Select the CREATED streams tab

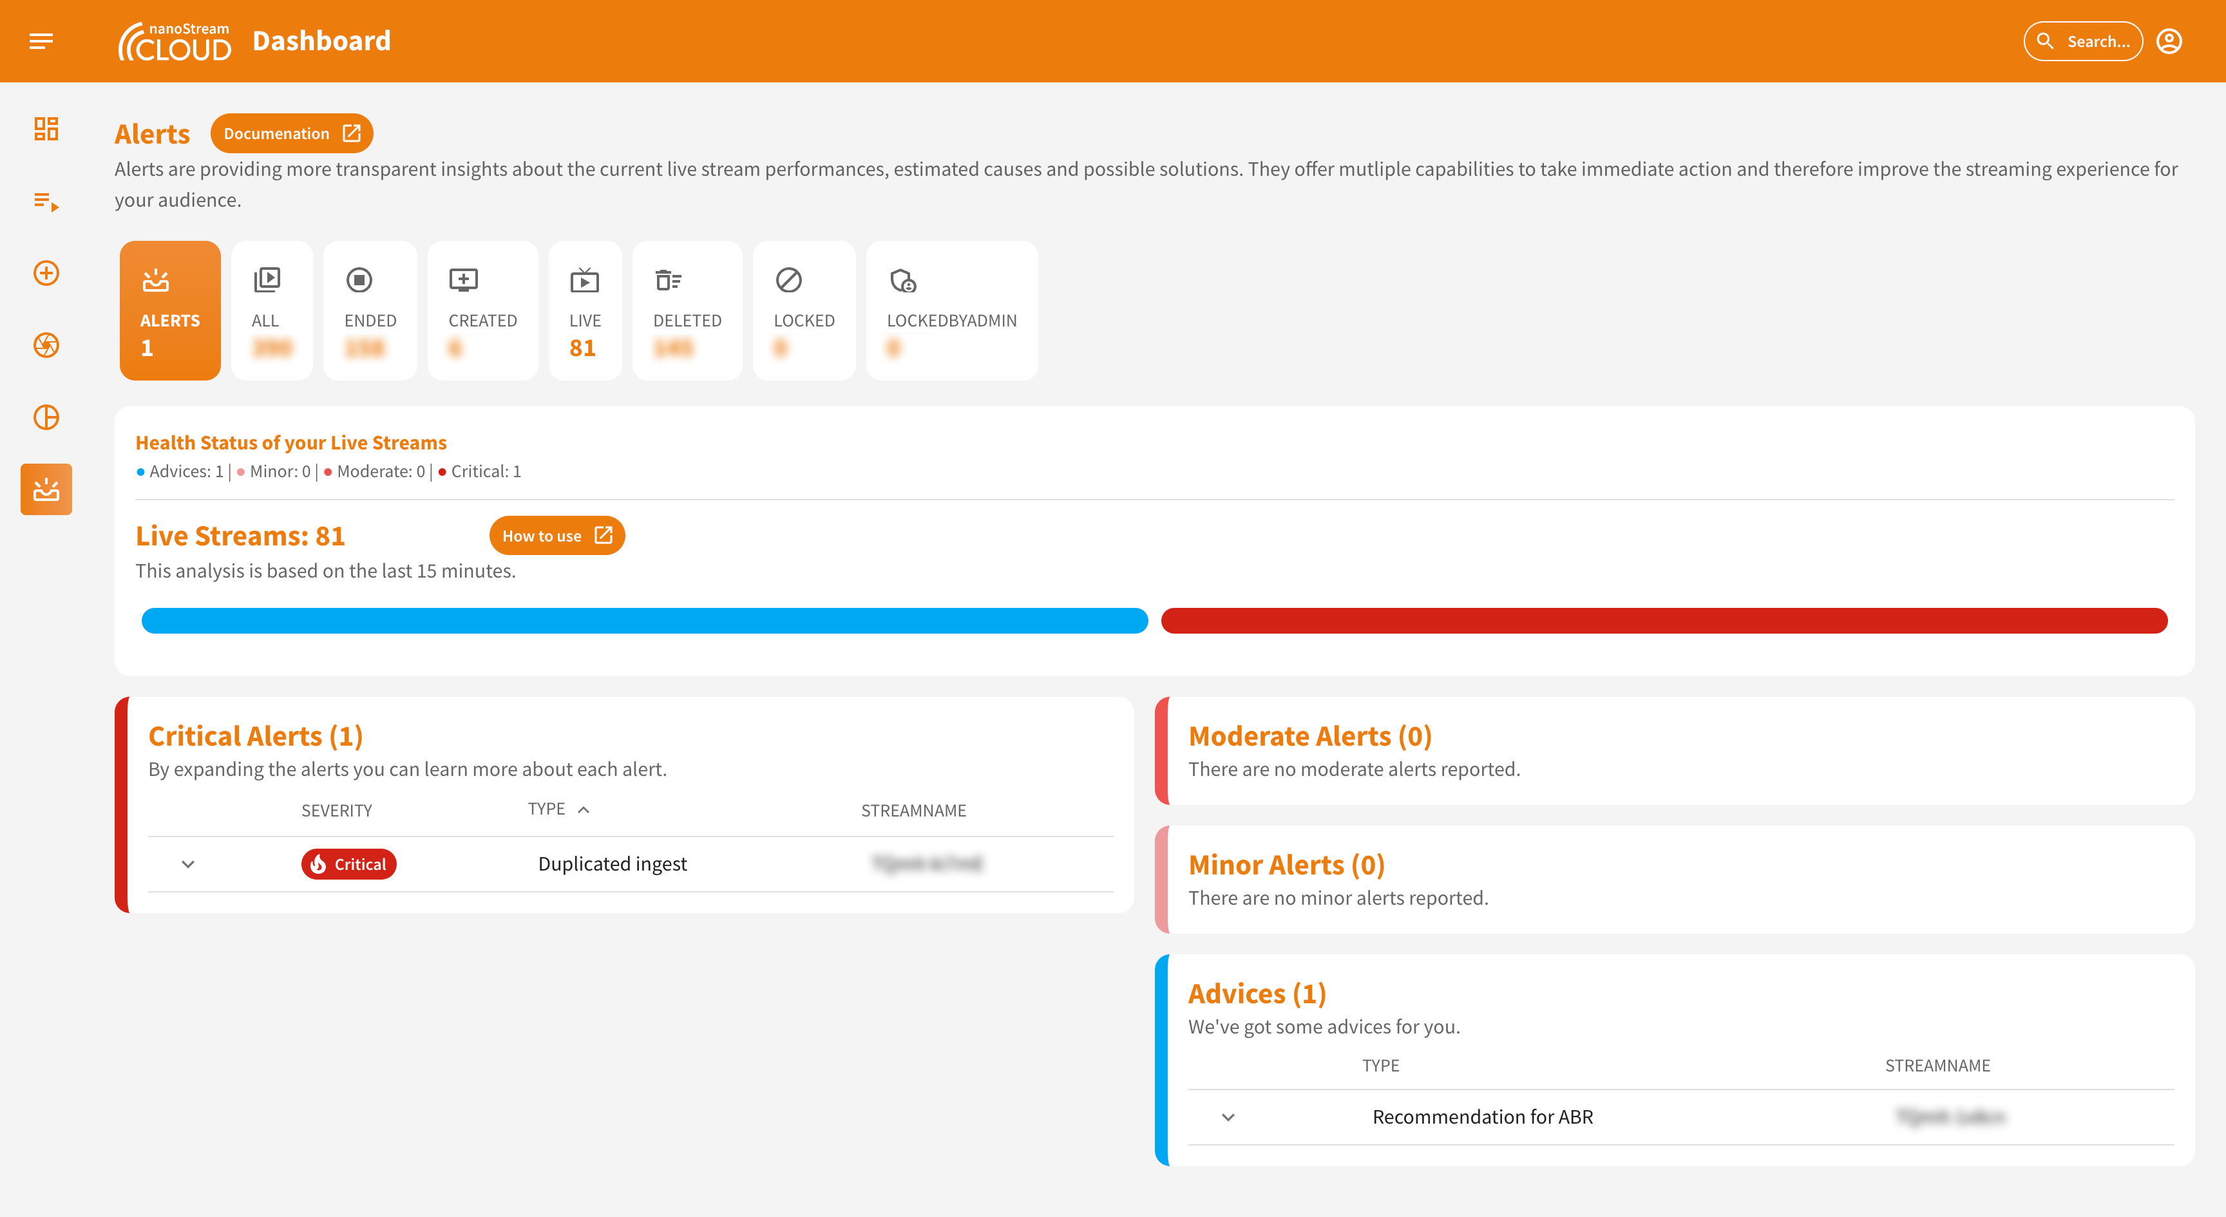tap(482, 310)
